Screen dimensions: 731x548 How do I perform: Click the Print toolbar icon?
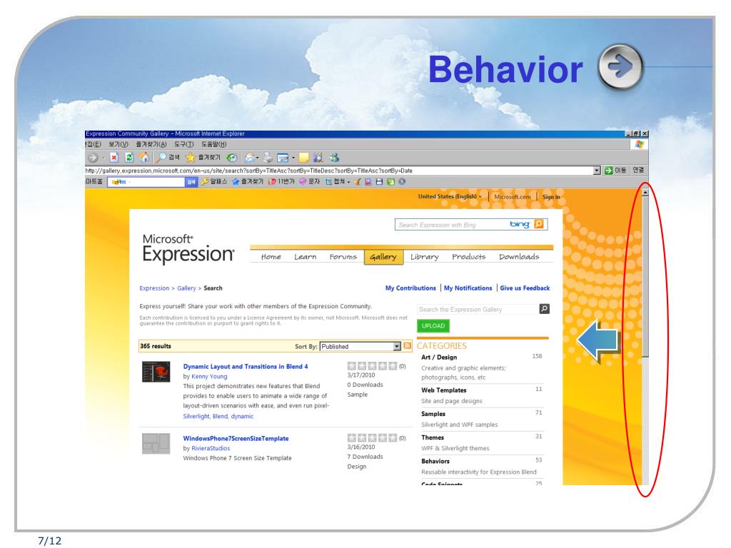[268, 158]
